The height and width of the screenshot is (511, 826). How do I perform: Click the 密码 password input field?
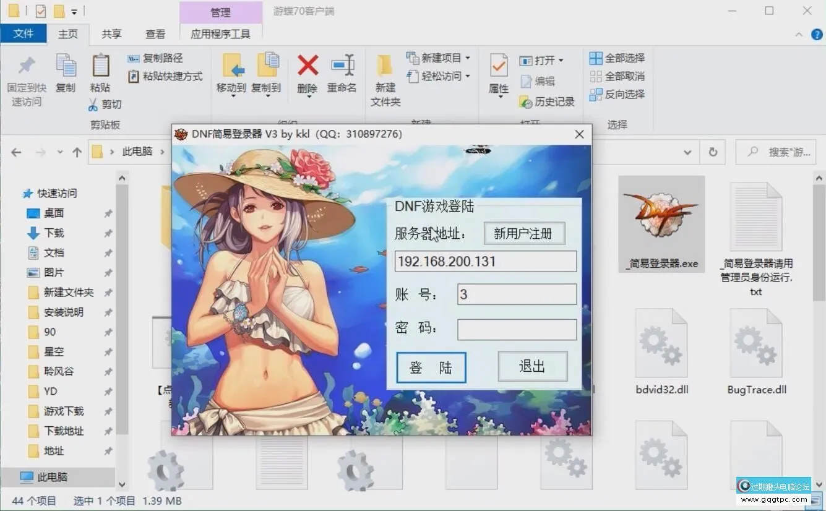point(517,329)
